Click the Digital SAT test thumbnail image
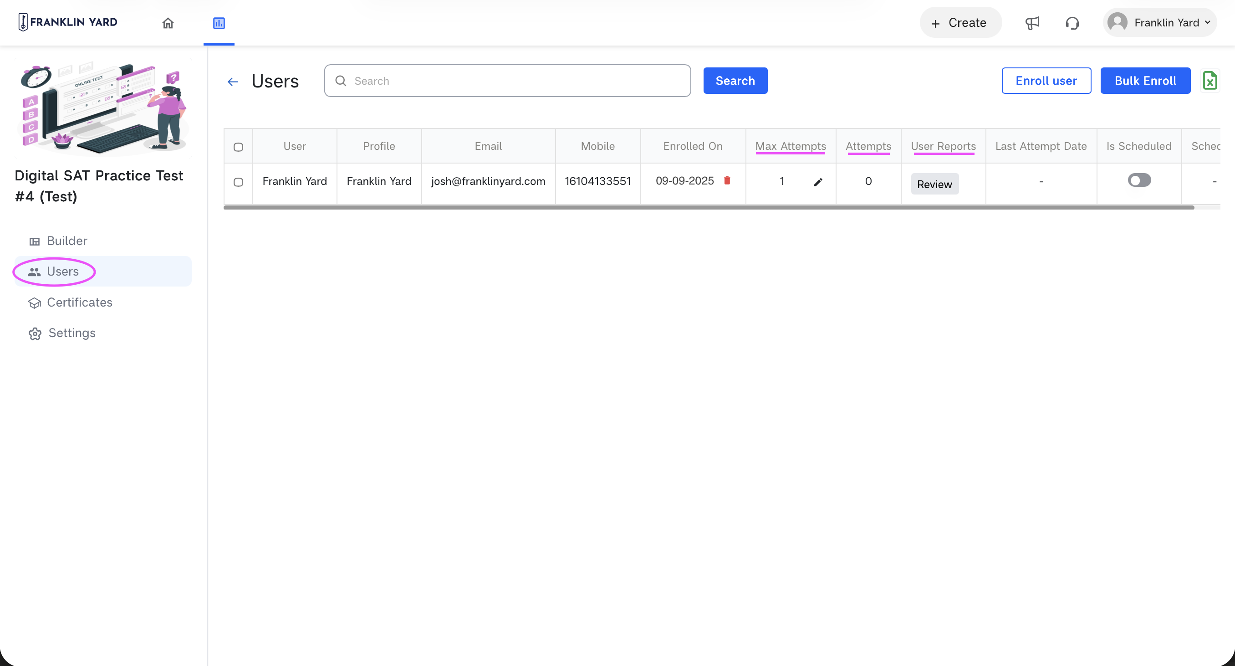Screen dimensions: 1235x666 (103, 108)
